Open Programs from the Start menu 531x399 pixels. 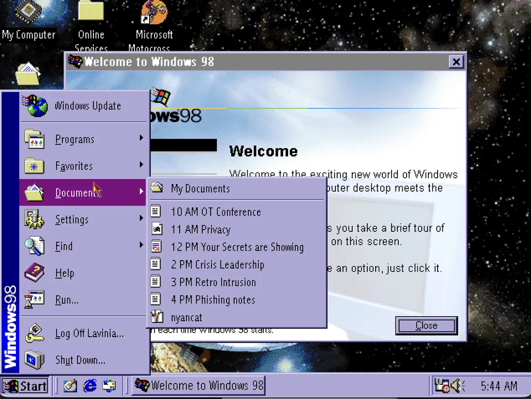83,139
